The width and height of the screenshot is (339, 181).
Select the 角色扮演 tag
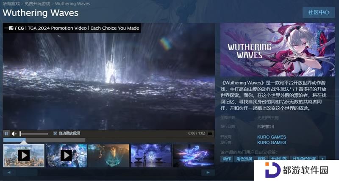point(244,159)
